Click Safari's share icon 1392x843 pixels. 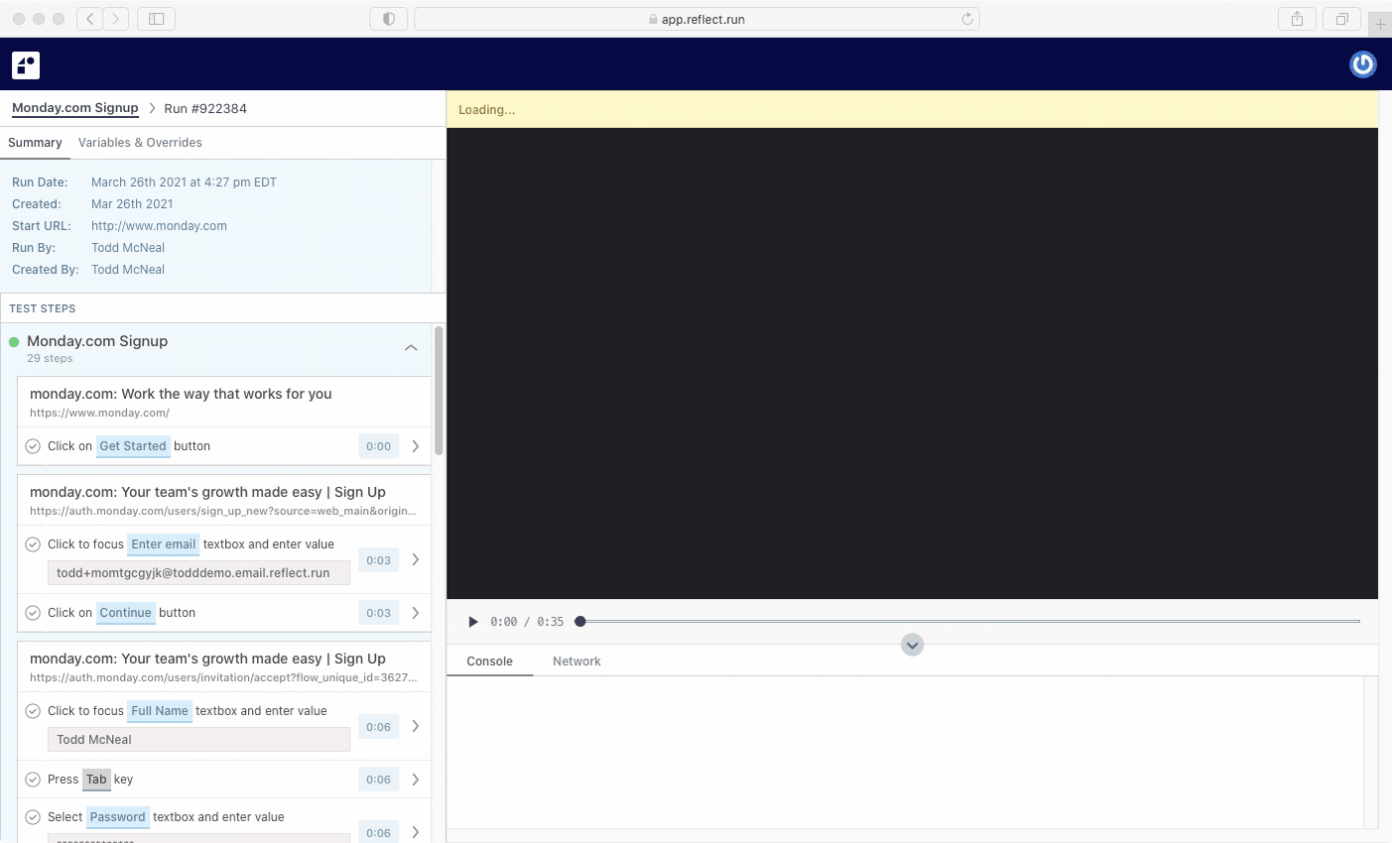tap(1297, 19)
